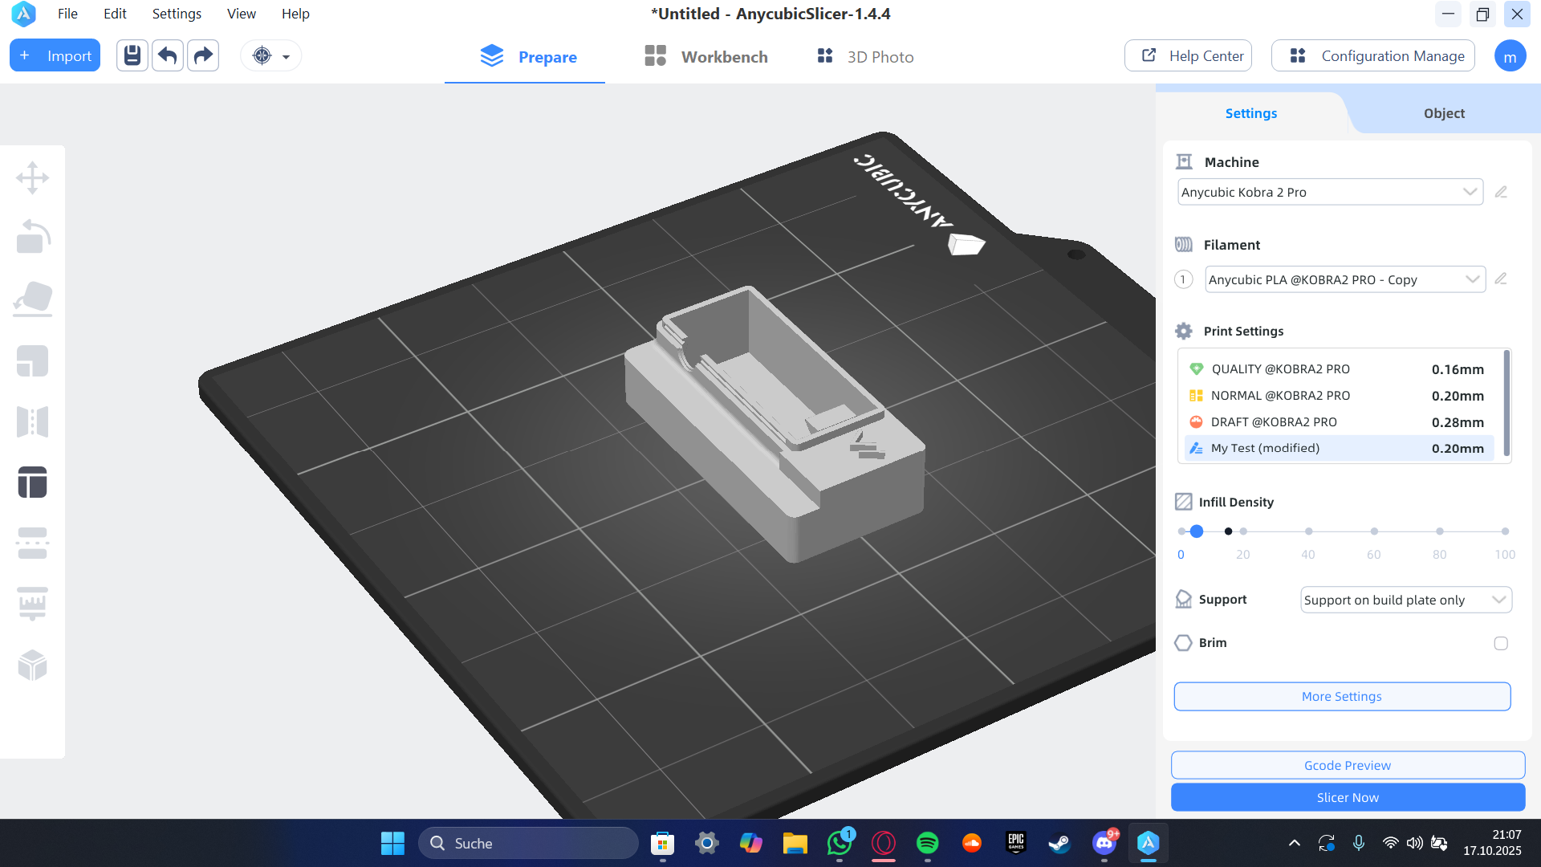The width and height of the screenshot is (1541, 867).
Task: Switch to the 3D Photo tab
Action: (865, 56)
